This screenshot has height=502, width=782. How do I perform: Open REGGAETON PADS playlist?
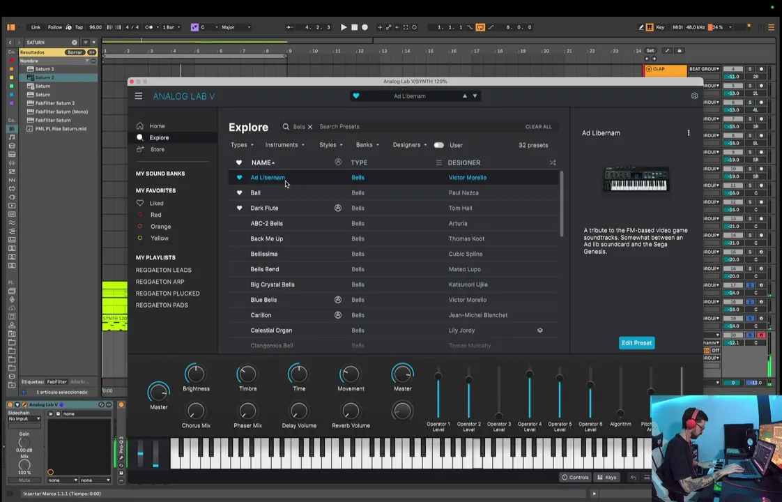pyautogui.click(x=162, y=305)
